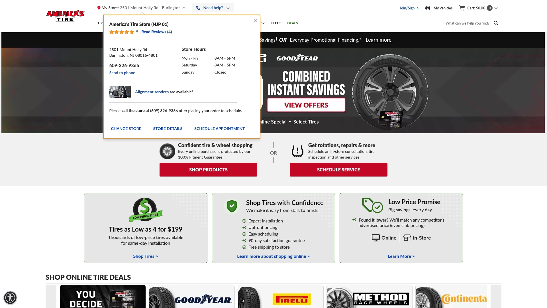
Task: Open the Method Race Wheels deal card
Action: [x=370, y=297]
